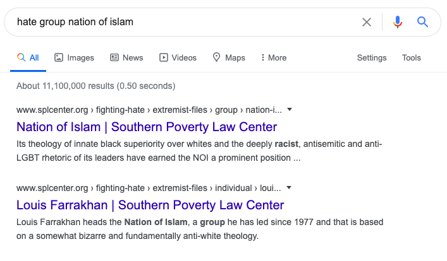Click the Videos tab play icon
The height and width of the screenshot is (261, 447).
164,57
